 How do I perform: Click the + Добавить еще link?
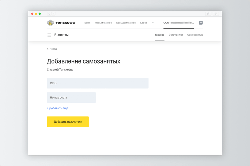click(58, 108)
